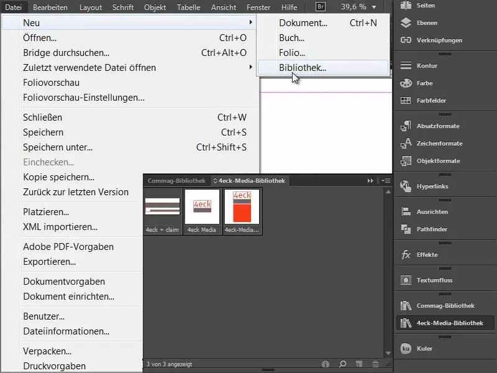Viewport: 497px width, 373px height.
Task: Open the Kuler panel icon
Action: [406, 348]
